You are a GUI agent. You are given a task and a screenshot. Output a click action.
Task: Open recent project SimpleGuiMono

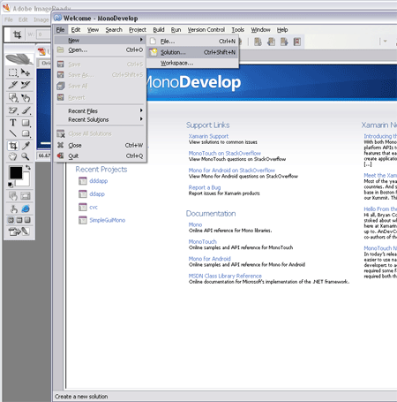tap(108, 220)
